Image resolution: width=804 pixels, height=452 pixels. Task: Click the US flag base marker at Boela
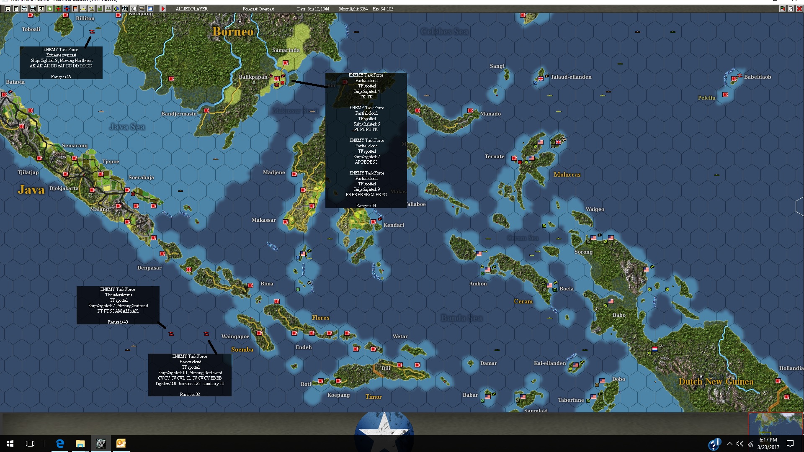coord(549,285)
